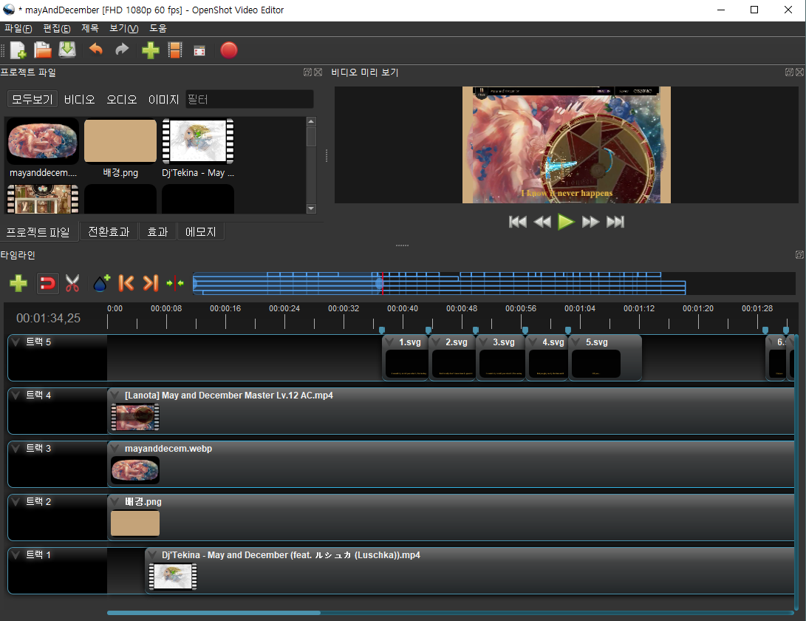Screen dimensions: 806x621
Task: Undock the Project Files panel
Action: coord(307,72)
